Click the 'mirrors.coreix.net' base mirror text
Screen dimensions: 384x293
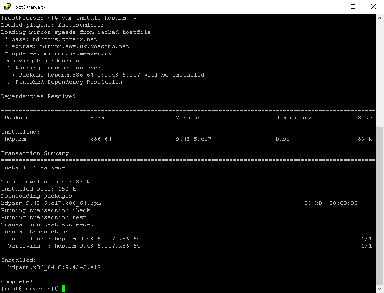65,39
